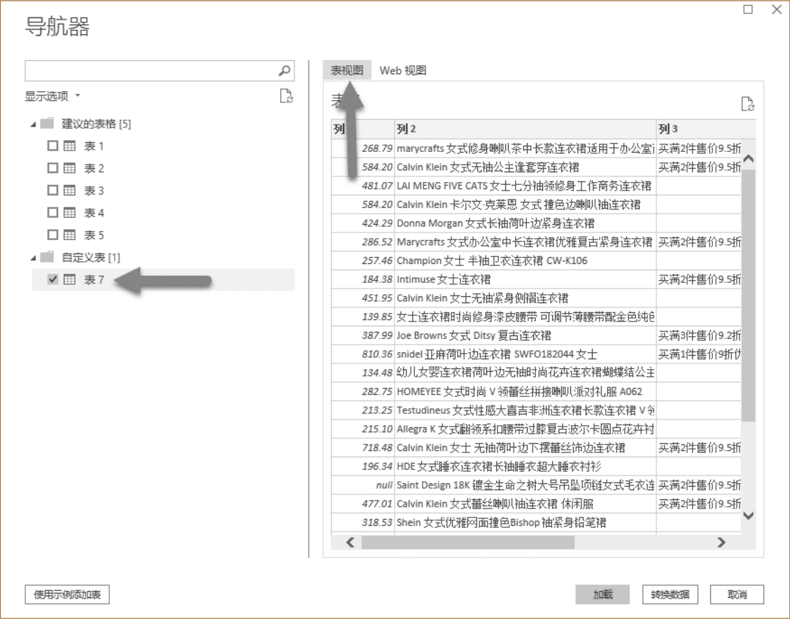
Task: Check the 表 2 checkbox
Action: [52, 168]
